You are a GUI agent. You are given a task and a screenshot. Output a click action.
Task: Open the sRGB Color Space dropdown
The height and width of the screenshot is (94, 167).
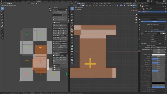(161, 43)
